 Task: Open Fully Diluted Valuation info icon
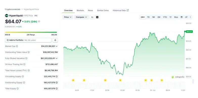(26, 58)
